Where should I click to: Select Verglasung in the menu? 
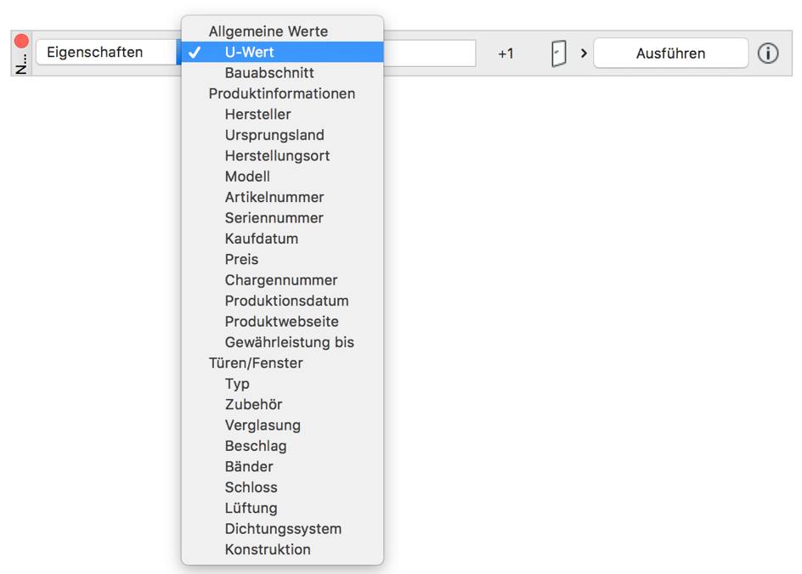[282, 425]
